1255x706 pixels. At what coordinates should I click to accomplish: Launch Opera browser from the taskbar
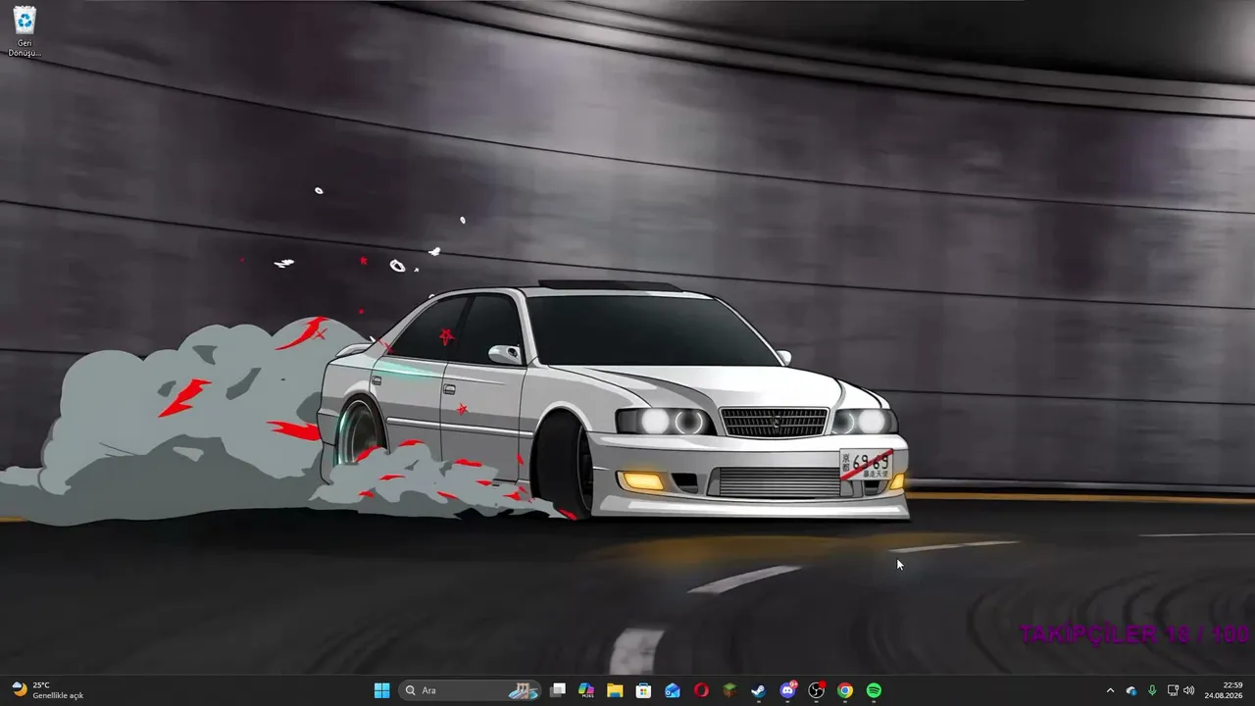point(701,690)
